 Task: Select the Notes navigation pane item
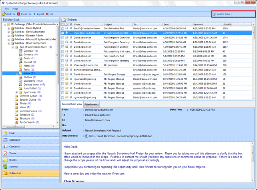click(x=31, y=160)
